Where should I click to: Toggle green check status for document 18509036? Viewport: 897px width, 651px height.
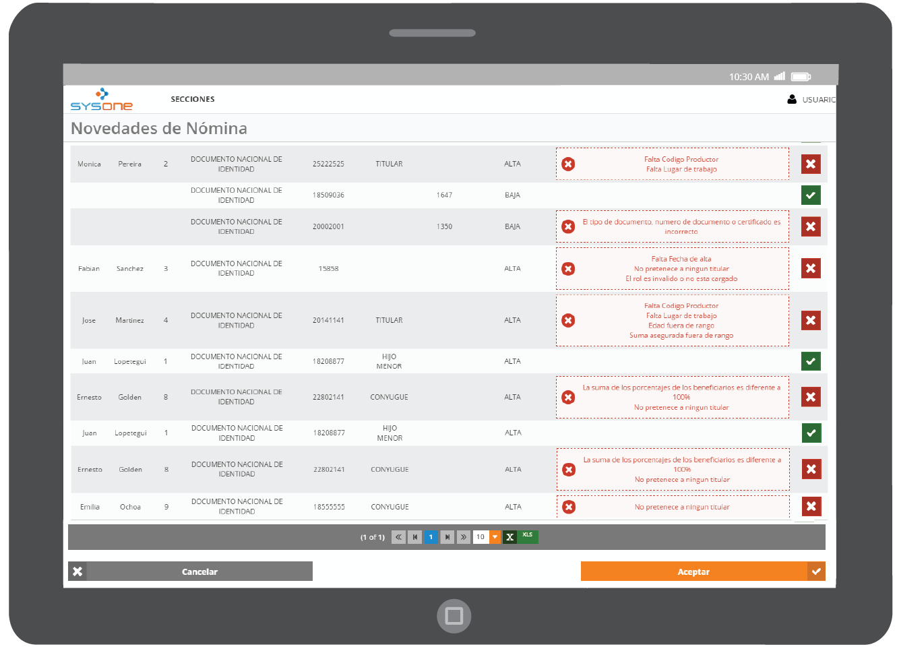coord(811,195)
